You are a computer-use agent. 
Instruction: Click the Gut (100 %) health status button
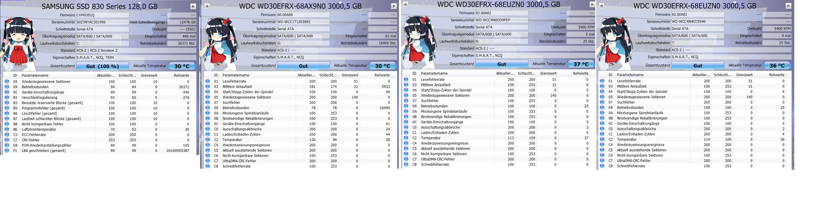[103, 66]
